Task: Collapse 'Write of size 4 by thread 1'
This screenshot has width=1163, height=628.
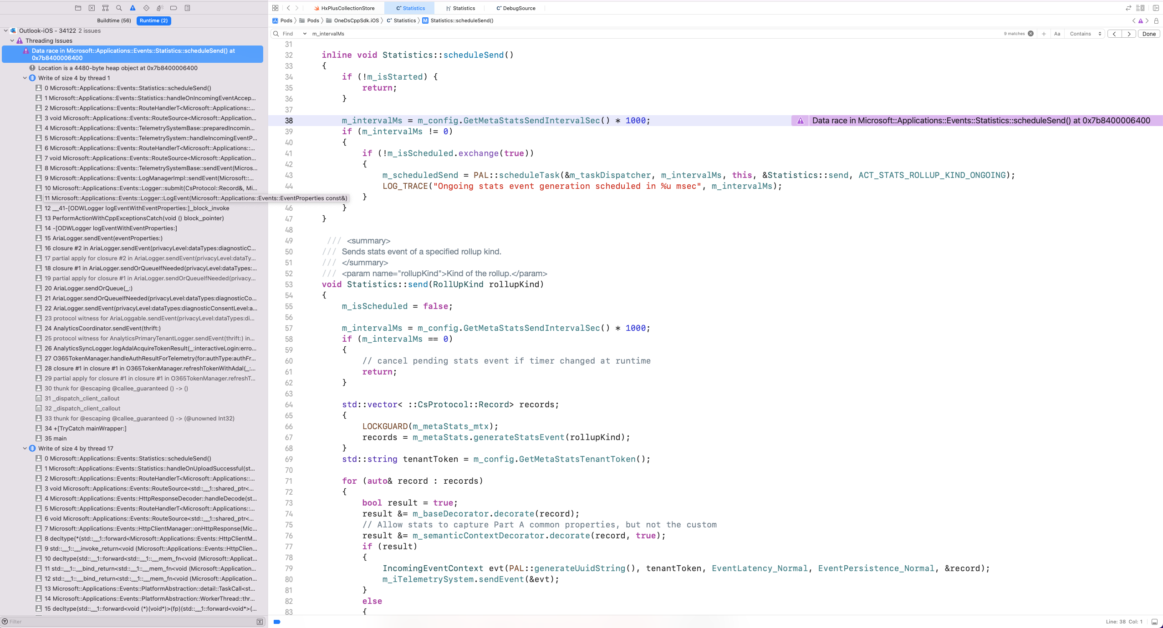Action: (x=25, y=78)
